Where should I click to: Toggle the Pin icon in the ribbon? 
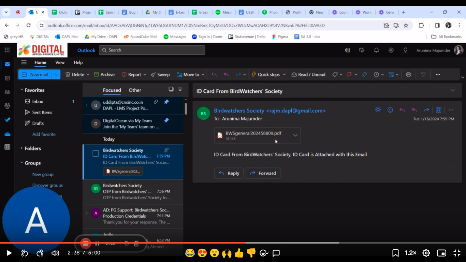pos(365,74)
